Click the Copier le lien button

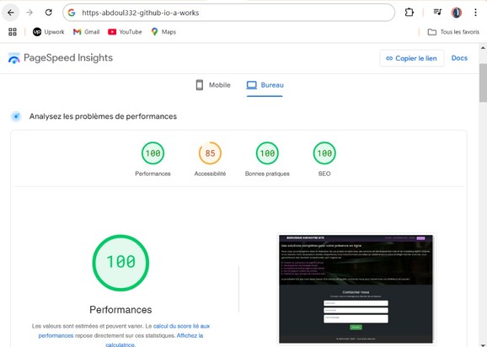point(412,58)
